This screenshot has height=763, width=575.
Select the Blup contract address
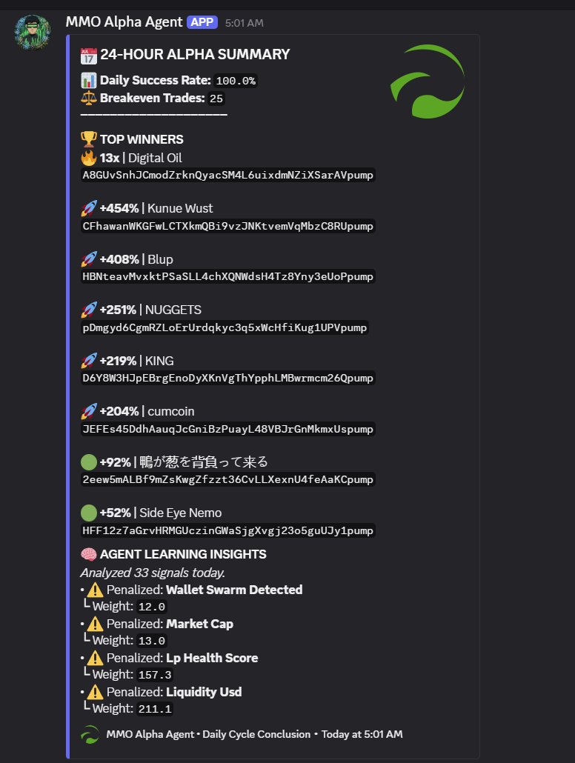(x=228, y=276)
